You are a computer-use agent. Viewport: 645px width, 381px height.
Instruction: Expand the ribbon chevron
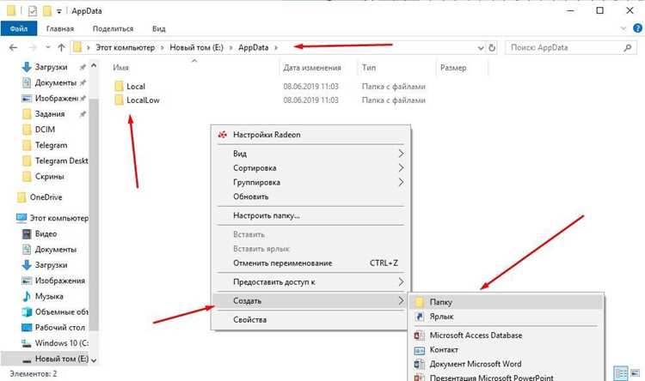pyautogui.click(x=623, y=28)
